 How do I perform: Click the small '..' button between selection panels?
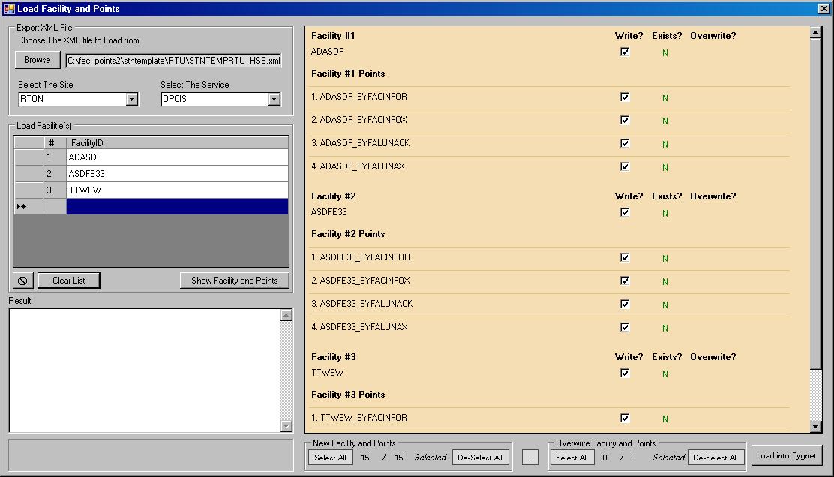pyautogui.click(x=530, y=457)
